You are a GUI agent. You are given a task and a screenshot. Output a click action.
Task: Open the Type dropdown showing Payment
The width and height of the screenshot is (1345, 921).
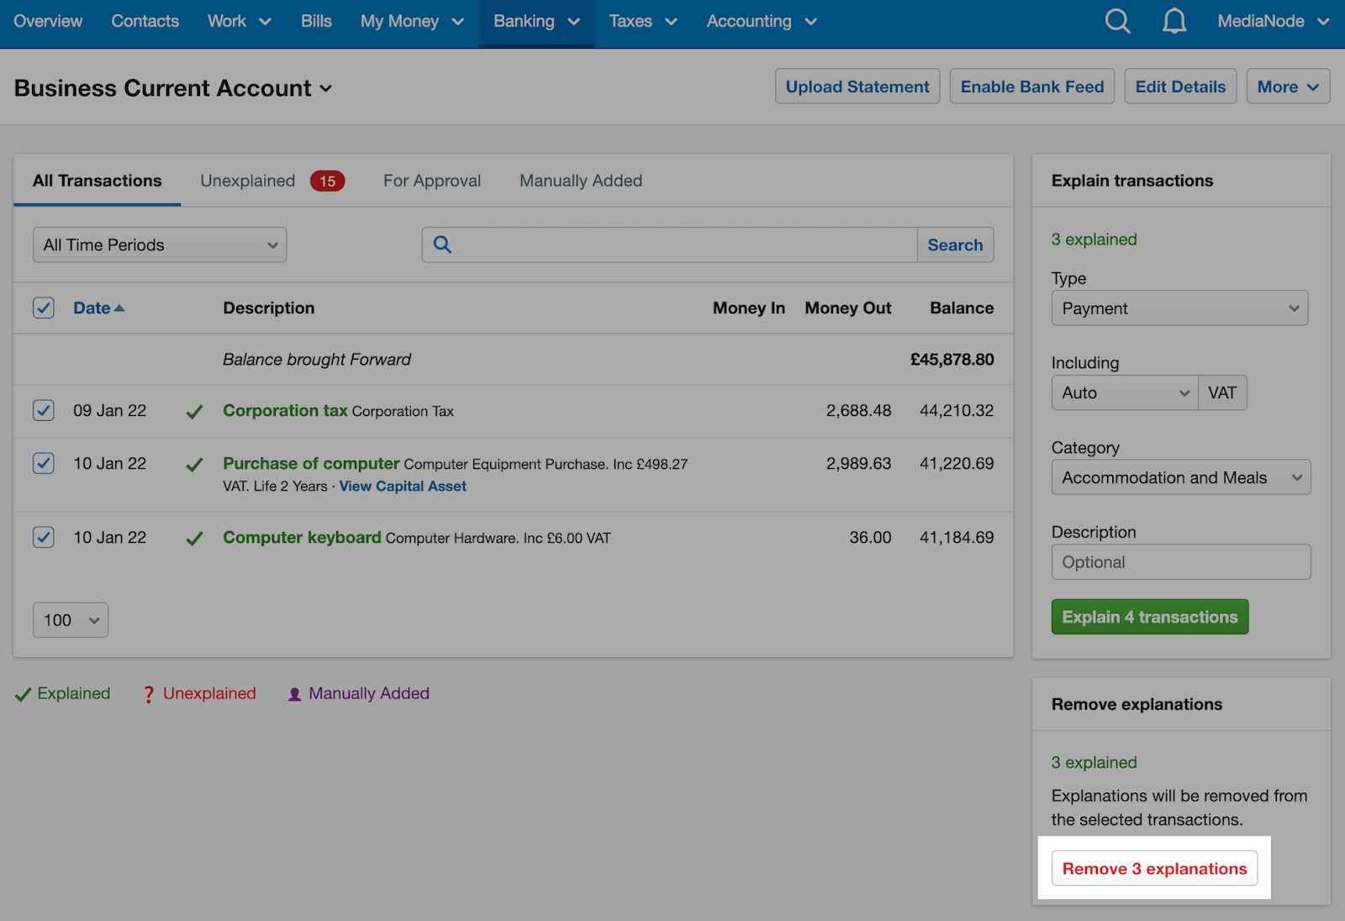pos(1179,308)
